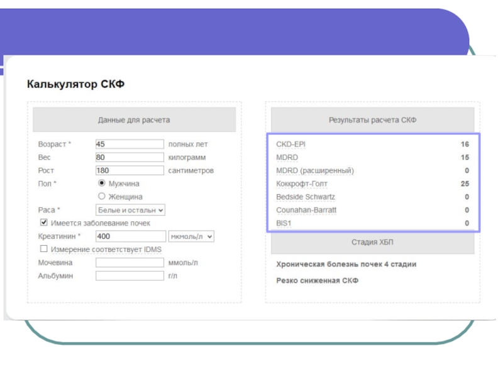Open the Раса dropdown list
The image size is (503, 377).
pos(130,210)
